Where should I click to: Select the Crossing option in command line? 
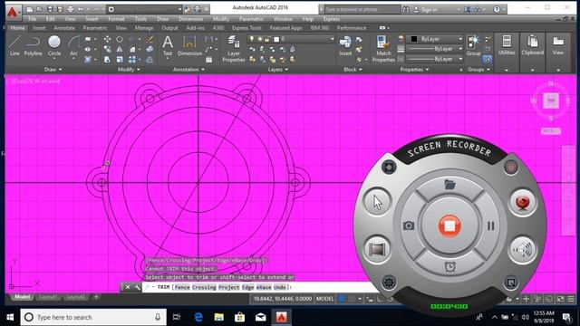tap(204, 287)
